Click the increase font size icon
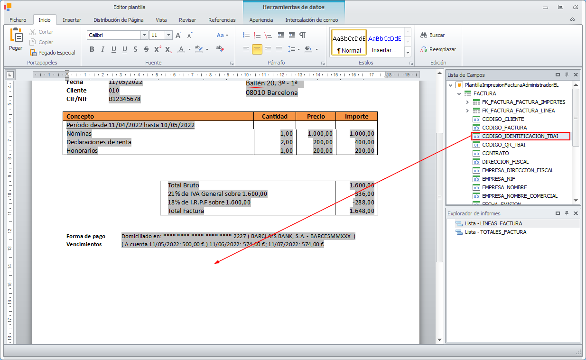 [178, 35]
